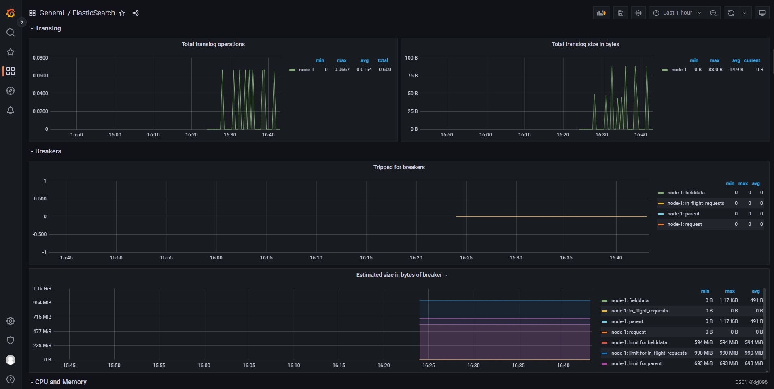
Task: Open the refresh interval dropdown arrow
Action: [x=745, y=13]
